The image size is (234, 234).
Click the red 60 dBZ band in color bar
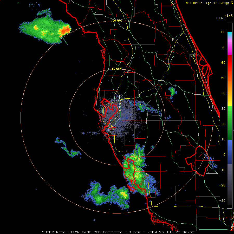click(x=230, y=62)
